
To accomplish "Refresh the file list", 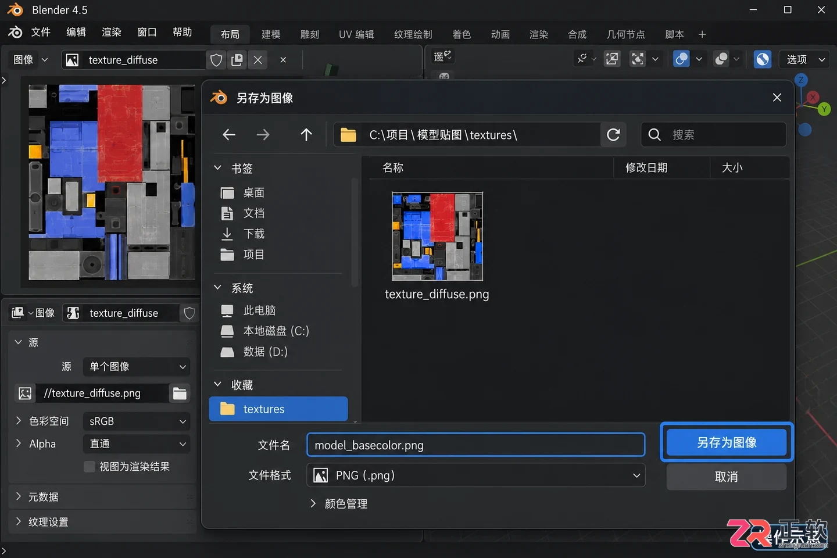I will 613,135.
